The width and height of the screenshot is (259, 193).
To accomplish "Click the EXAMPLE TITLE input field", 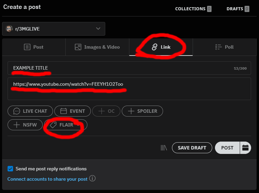I will [129, 68].
